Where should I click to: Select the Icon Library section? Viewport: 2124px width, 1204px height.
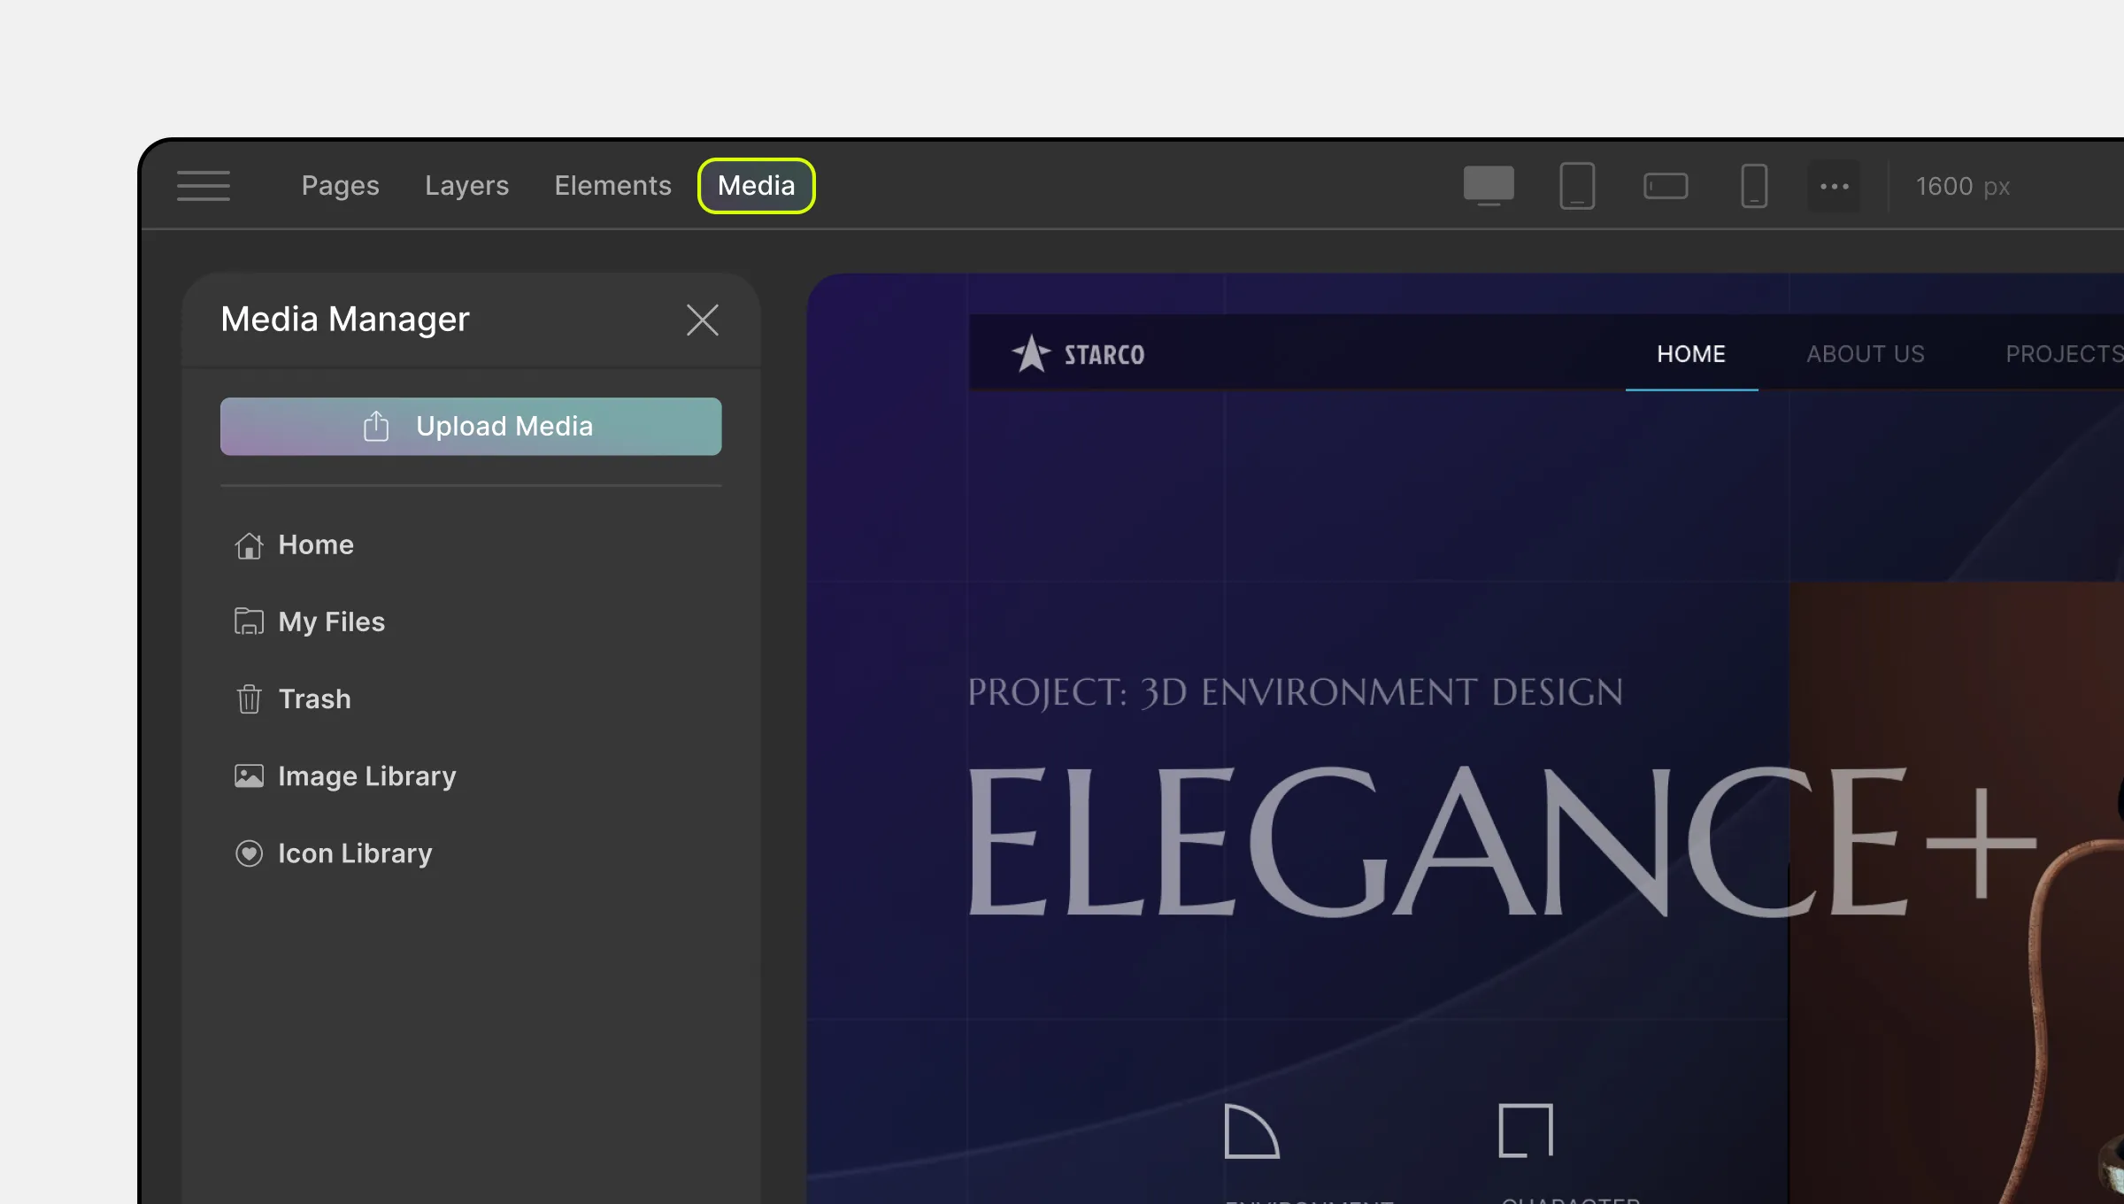pos(356,853)
